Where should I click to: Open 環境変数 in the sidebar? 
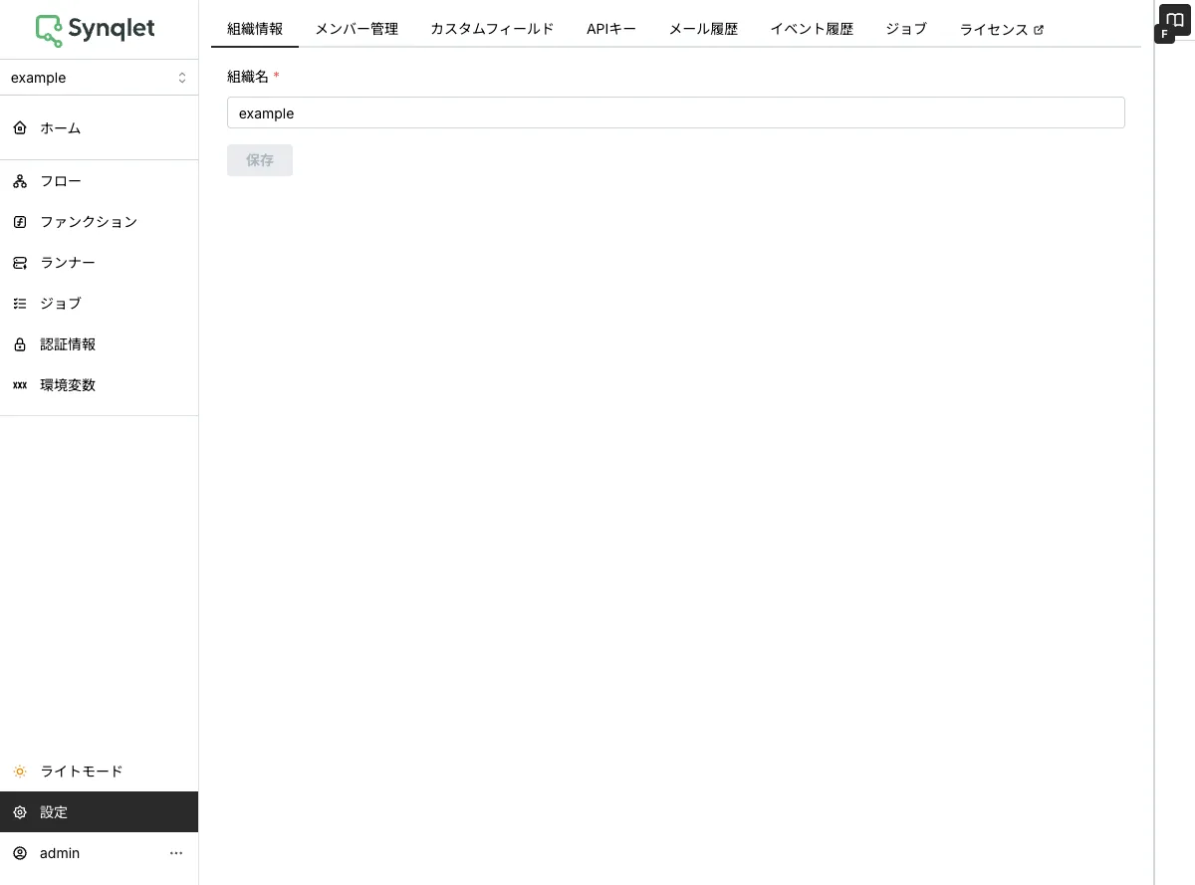coord(99,385)
